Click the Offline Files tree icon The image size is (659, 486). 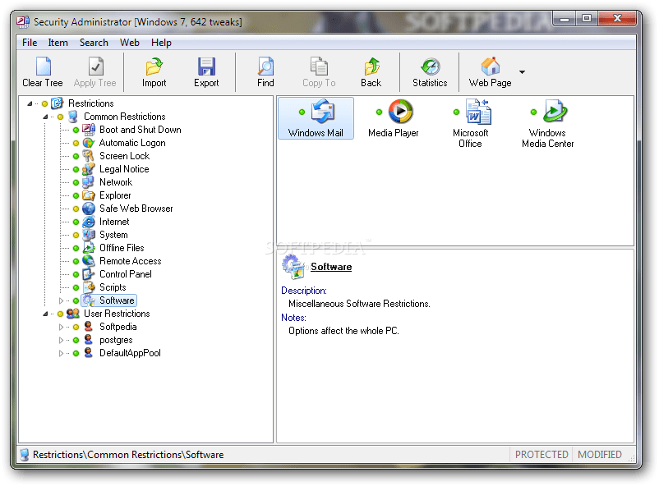[89, 248]
